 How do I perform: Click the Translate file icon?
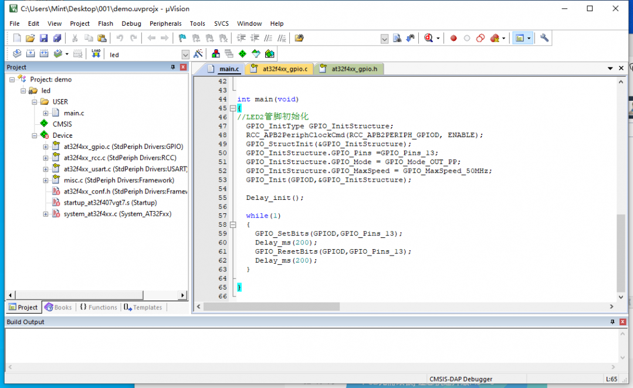point(17,54)
